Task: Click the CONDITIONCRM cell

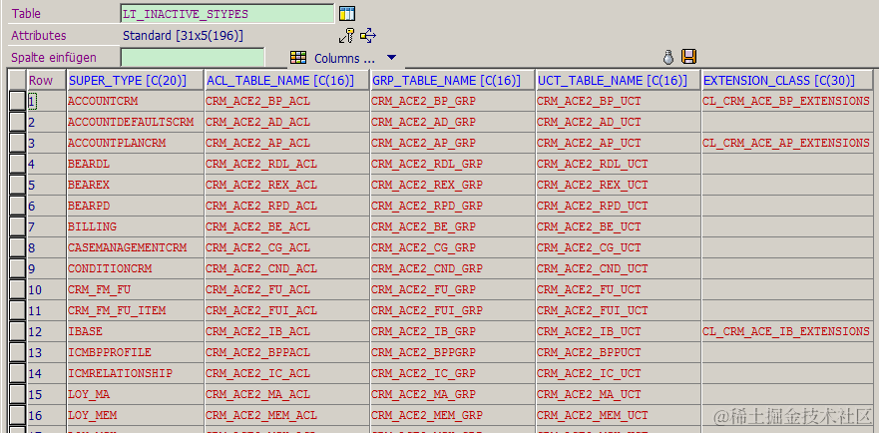Action: pos(135,268)
